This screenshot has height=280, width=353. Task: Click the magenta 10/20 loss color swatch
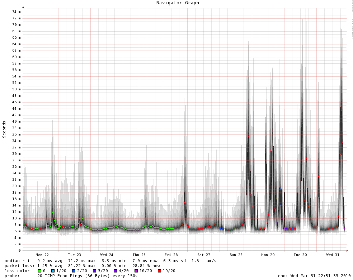coord(136,271)
